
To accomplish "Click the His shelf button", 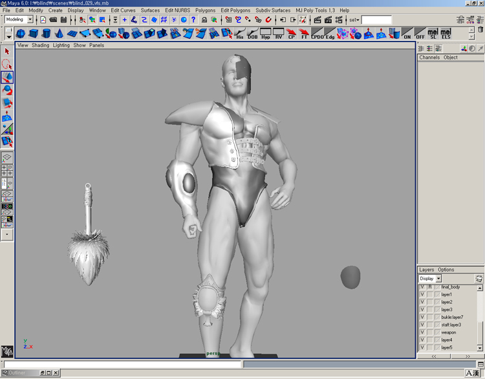I will pos(240,34).
